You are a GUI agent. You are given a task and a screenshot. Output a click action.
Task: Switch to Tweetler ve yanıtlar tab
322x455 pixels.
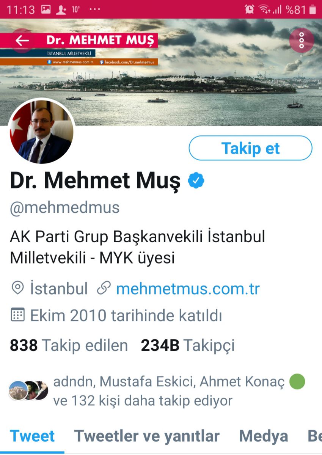pyautogui.click(x=147, y=436)
